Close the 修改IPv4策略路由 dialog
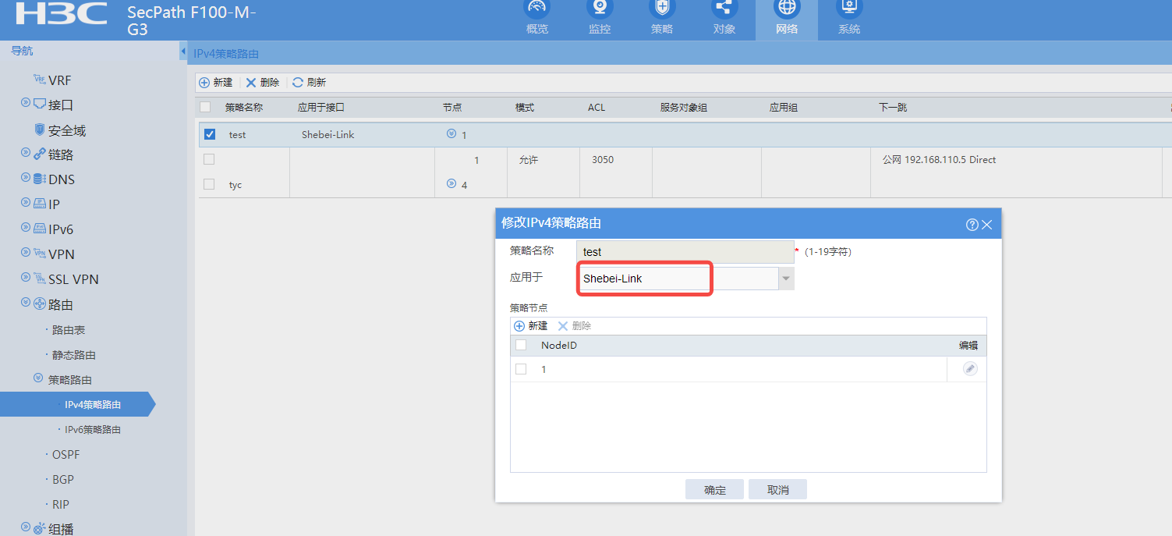Image resolution: width=1172 pixels, height=536 pixels. (987, 225)
